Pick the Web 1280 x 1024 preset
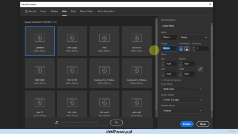Image resolution: width=238 pixels, height=134 pixels. pos(104,41)
